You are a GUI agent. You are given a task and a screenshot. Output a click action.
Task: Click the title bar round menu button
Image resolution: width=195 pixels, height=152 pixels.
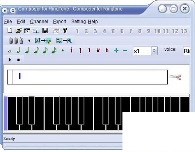(5, 10)
